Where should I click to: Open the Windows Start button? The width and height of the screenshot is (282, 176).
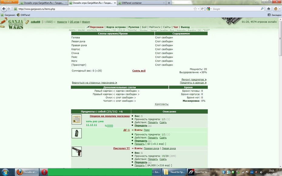[x=5, y=172]
